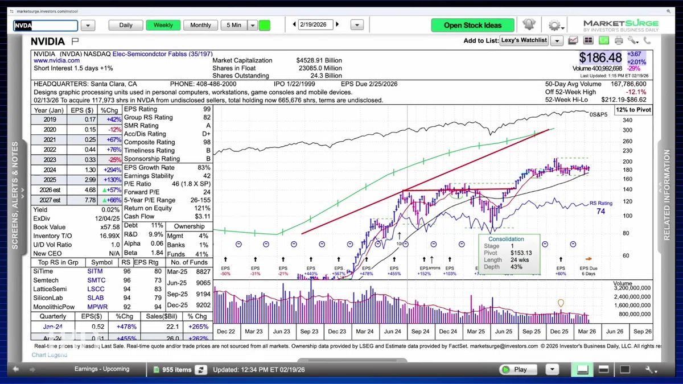Click the 955 items list label
The height and width of the screenshot is (384, 683).
tap(177, 370)
